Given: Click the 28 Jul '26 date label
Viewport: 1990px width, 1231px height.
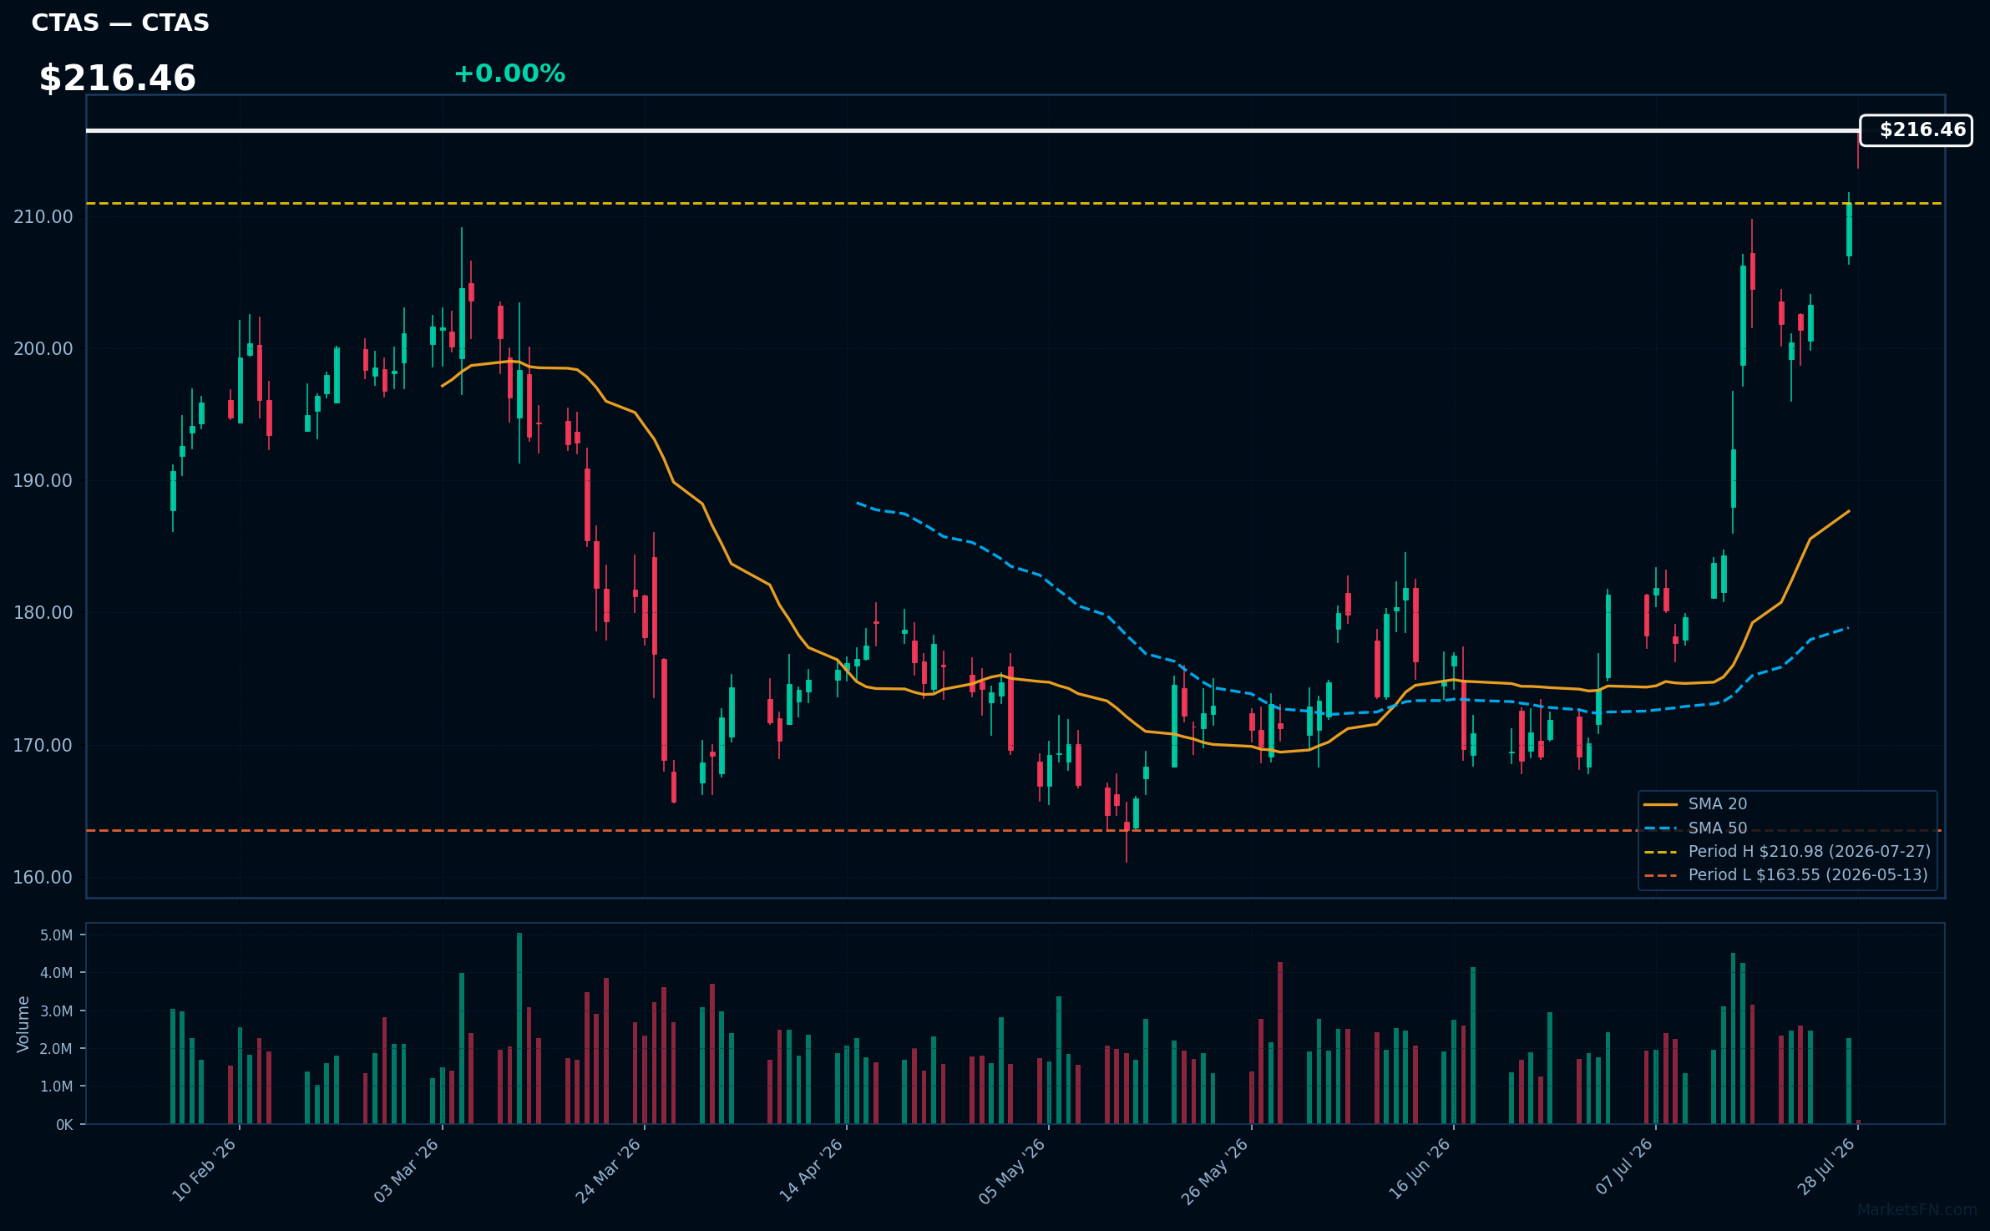Looking at the screenshot, I should click(x=1826, y=1167).
